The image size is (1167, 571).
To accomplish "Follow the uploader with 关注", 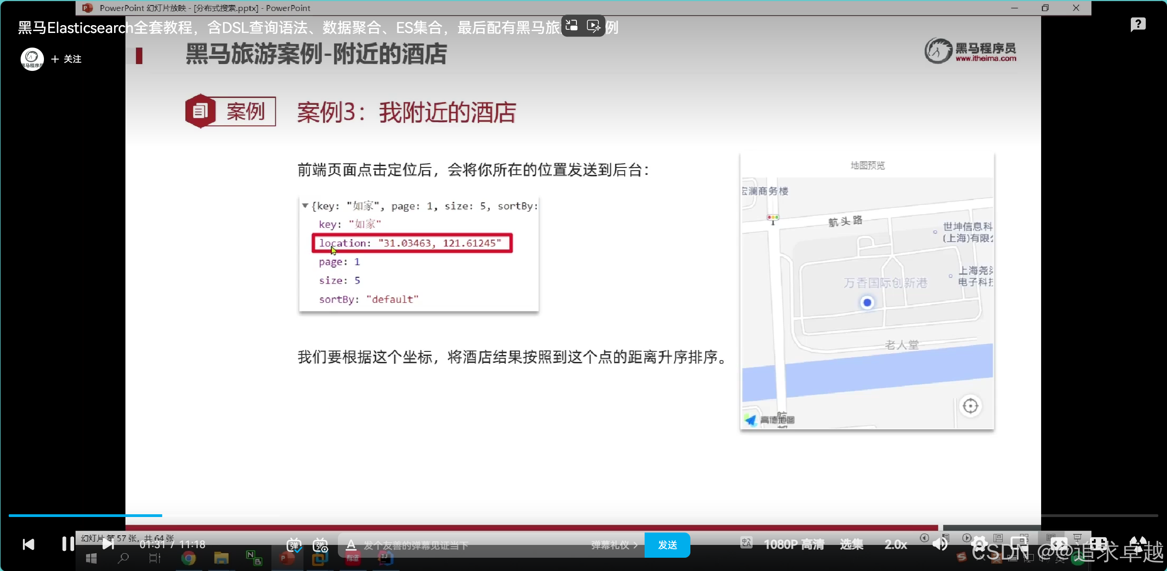I will pyautogui.click(x=67, y=59).
